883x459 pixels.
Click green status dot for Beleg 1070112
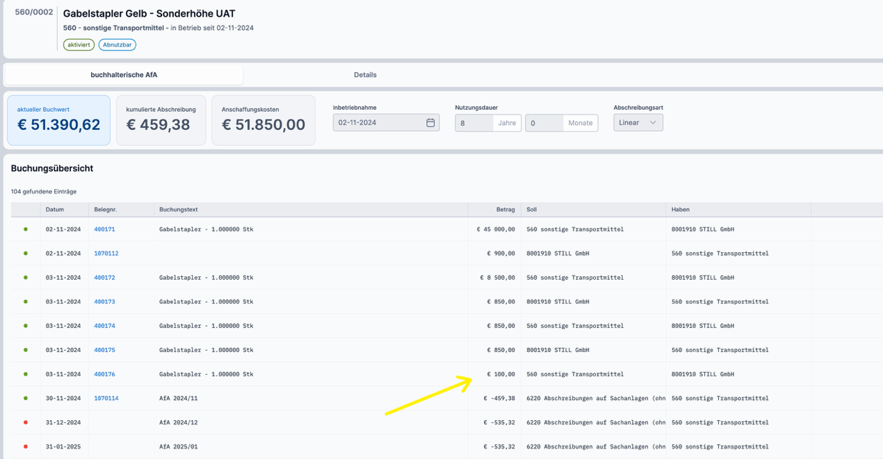coord(26,253)
